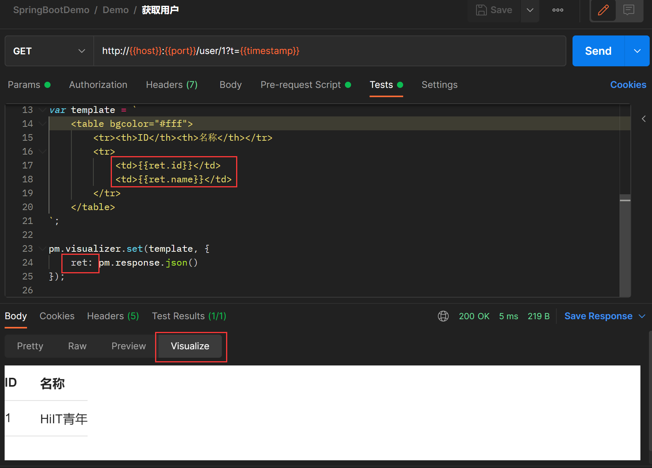Click the 名称 table header
The height and width of the screenshot is (468, 652).
click(x=52, y=384)
